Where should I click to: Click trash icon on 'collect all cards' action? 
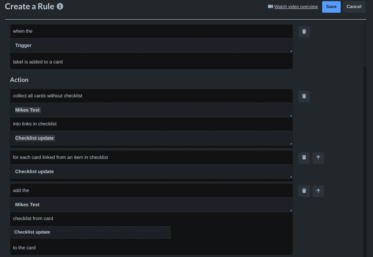304,96
